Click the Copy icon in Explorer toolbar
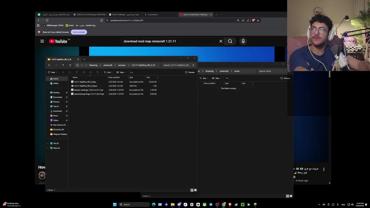 tap(70, 72)
